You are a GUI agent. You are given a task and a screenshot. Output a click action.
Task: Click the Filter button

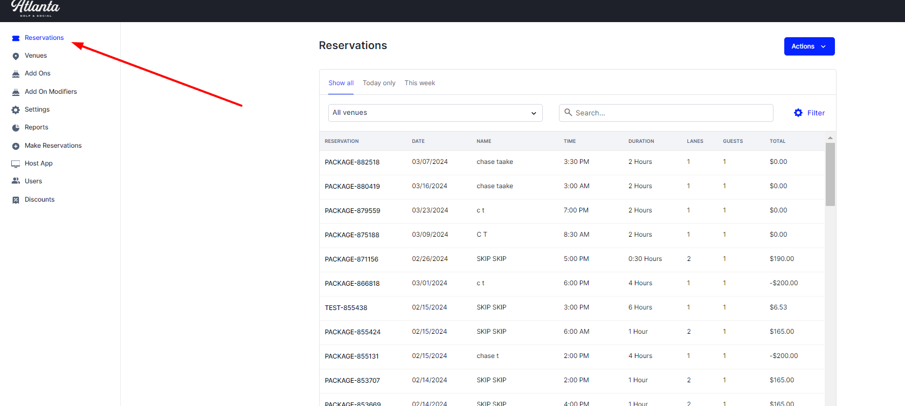pos(810,113)
